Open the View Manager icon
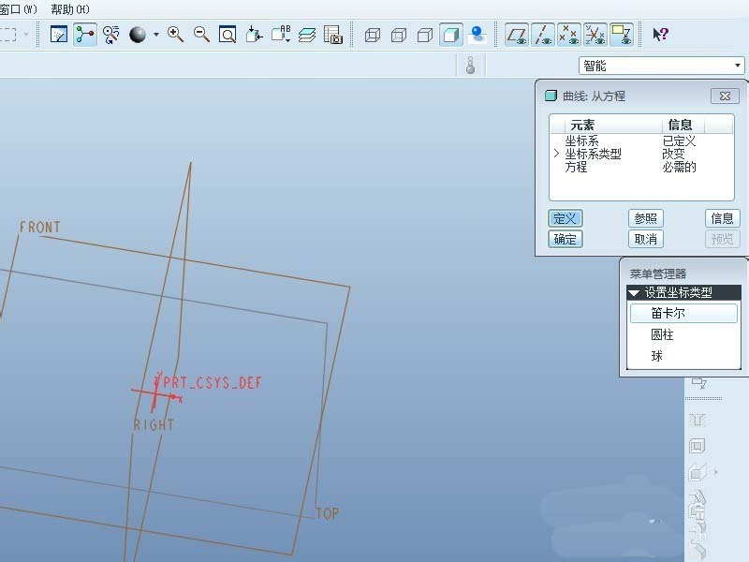The image size is (749, 562). pyautogui.click(x=333, y=35)
